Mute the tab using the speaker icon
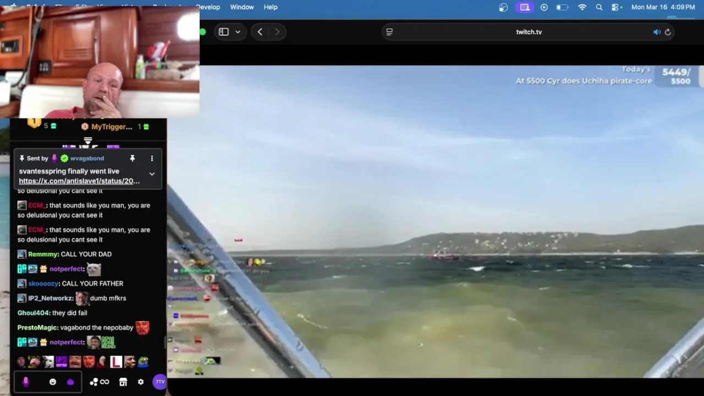Viewport: 704px width, 396px height. [x=657, y=32]
